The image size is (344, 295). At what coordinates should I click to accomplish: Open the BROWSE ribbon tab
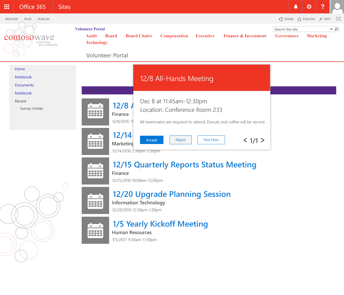coord(12,19)
